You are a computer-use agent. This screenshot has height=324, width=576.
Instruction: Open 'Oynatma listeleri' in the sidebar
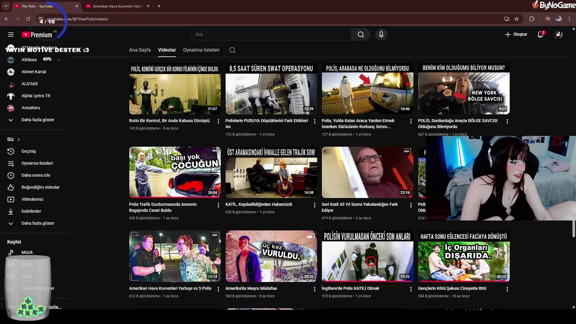(37, 163)
